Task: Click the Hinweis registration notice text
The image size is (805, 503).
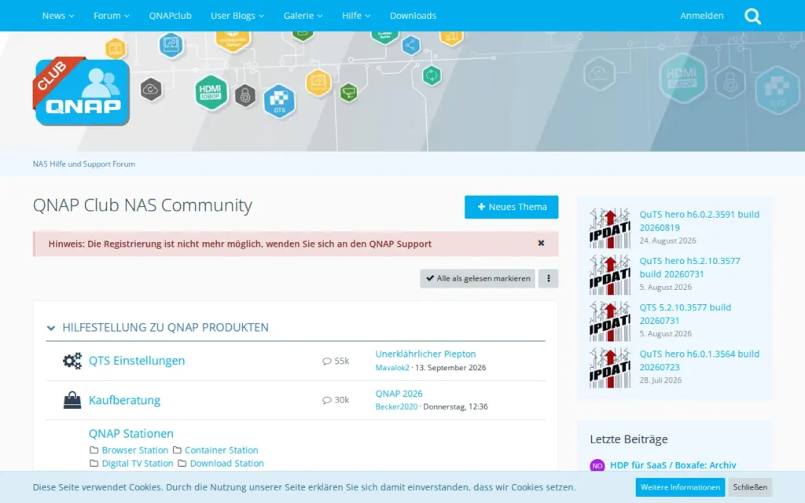Action: [x=240, y=244]
